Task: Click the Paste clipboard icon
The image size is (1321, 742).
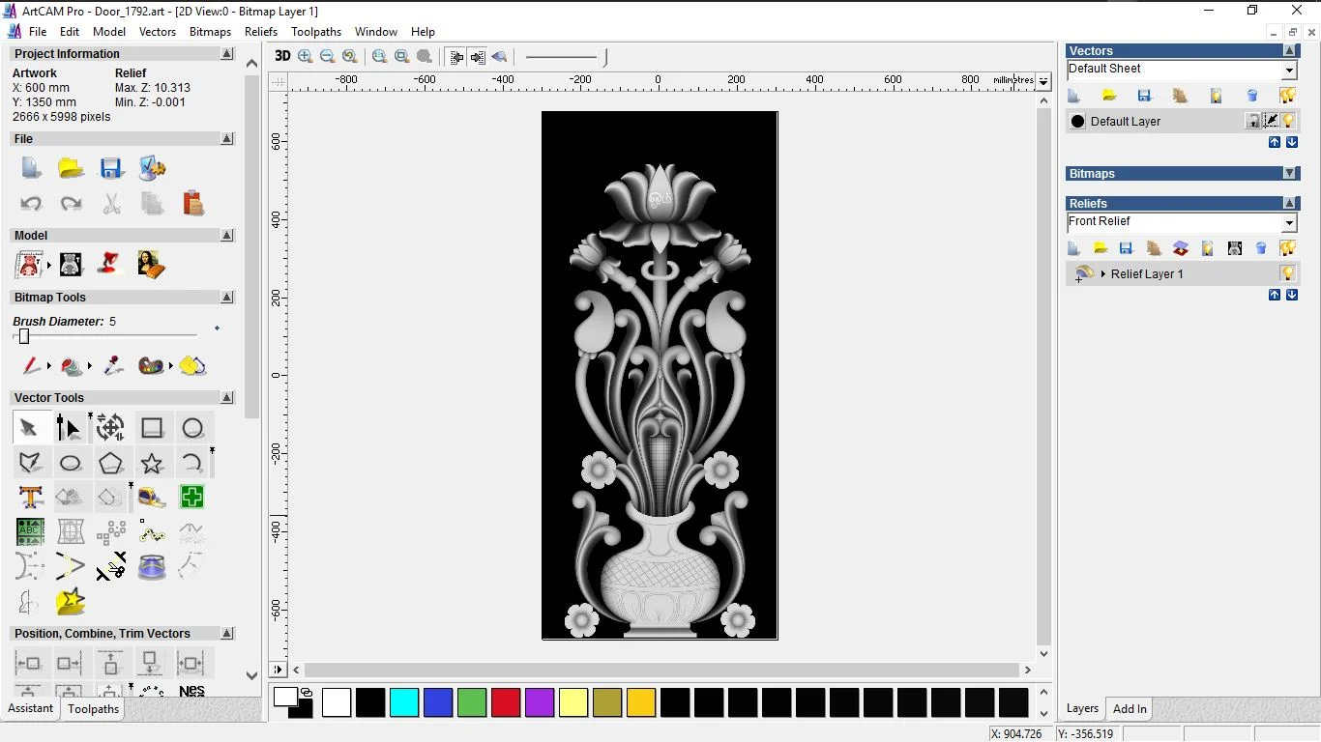Action: (x=192, y=204)
